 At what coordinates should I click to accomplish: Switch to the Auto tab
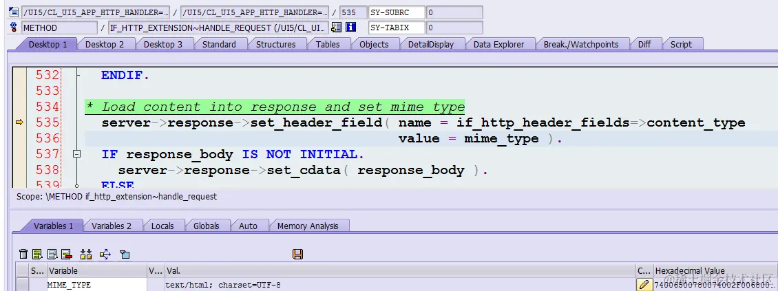248,226
